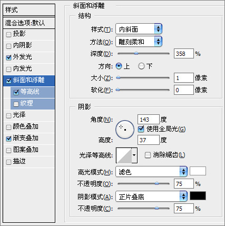Viewport: 225px width, 226px height.
Task: Click the white highlight color swatch
Action: pos(198,171)
